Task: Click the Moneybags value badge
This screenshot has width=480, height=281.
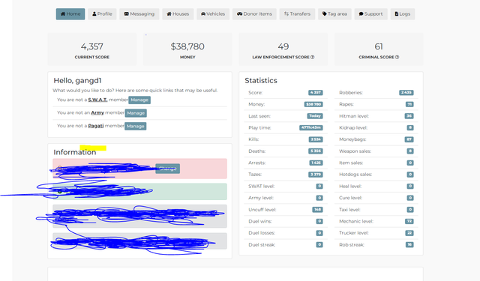Action: click(x=409, y=139)
